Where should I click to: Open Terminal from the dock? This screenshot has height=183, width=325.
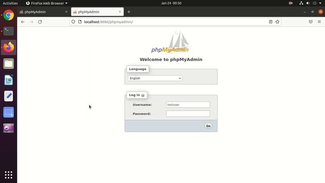(x=9, y=31)
